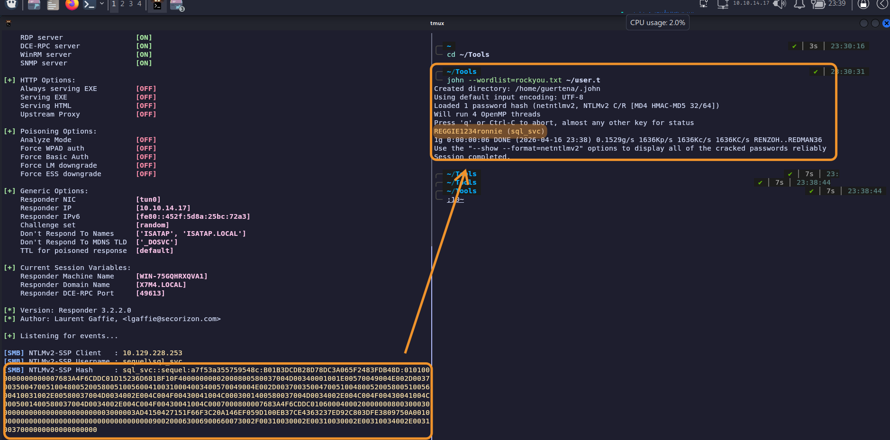Click the 'Poisoning Options:' heading

[x=58, y=131]
